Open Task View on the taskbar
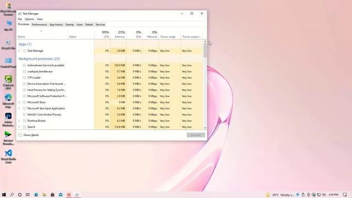 tap(28, 195)
